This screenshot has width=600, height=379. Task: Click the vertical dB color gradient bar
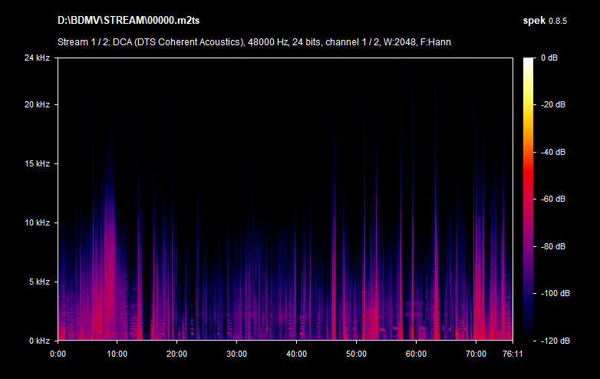[x=529, y=199]
